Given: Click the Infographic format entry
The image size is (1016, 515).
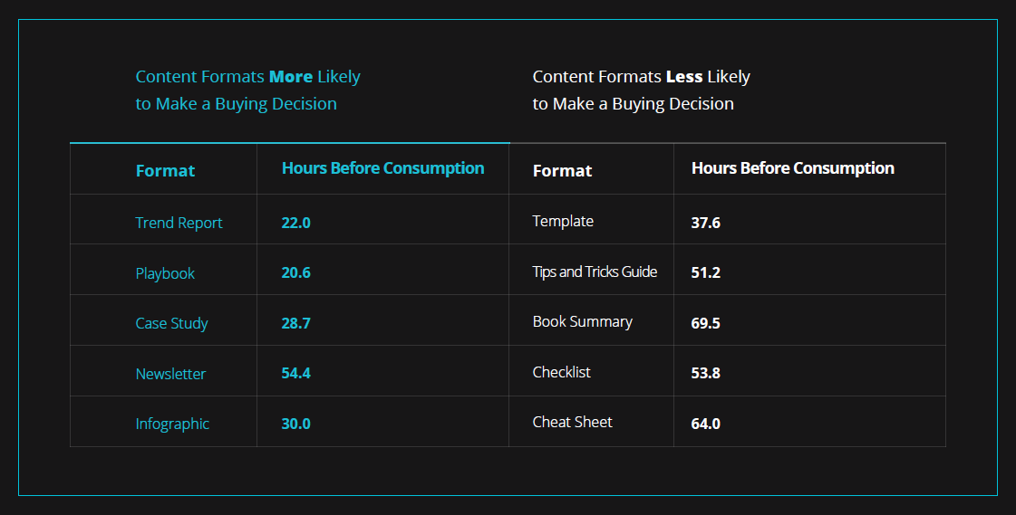Looking at the screenshot, I should point(172,424).
